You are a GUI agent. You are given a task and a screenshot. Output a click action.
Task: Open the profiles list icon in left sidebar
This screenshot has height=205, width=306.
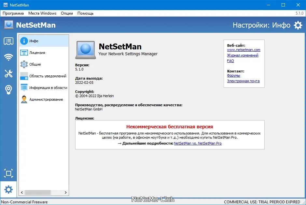click(x=8, y=41)
